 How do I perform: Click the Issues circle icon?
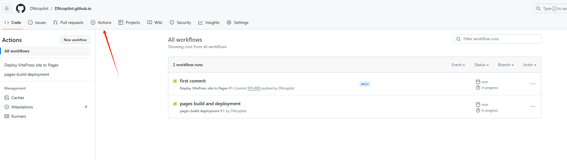pos(30,22)
